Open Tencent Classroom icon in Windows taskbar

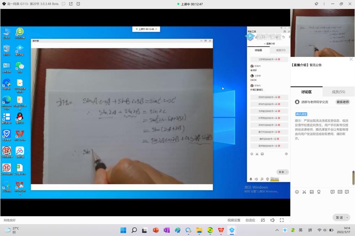pos(232,230)
